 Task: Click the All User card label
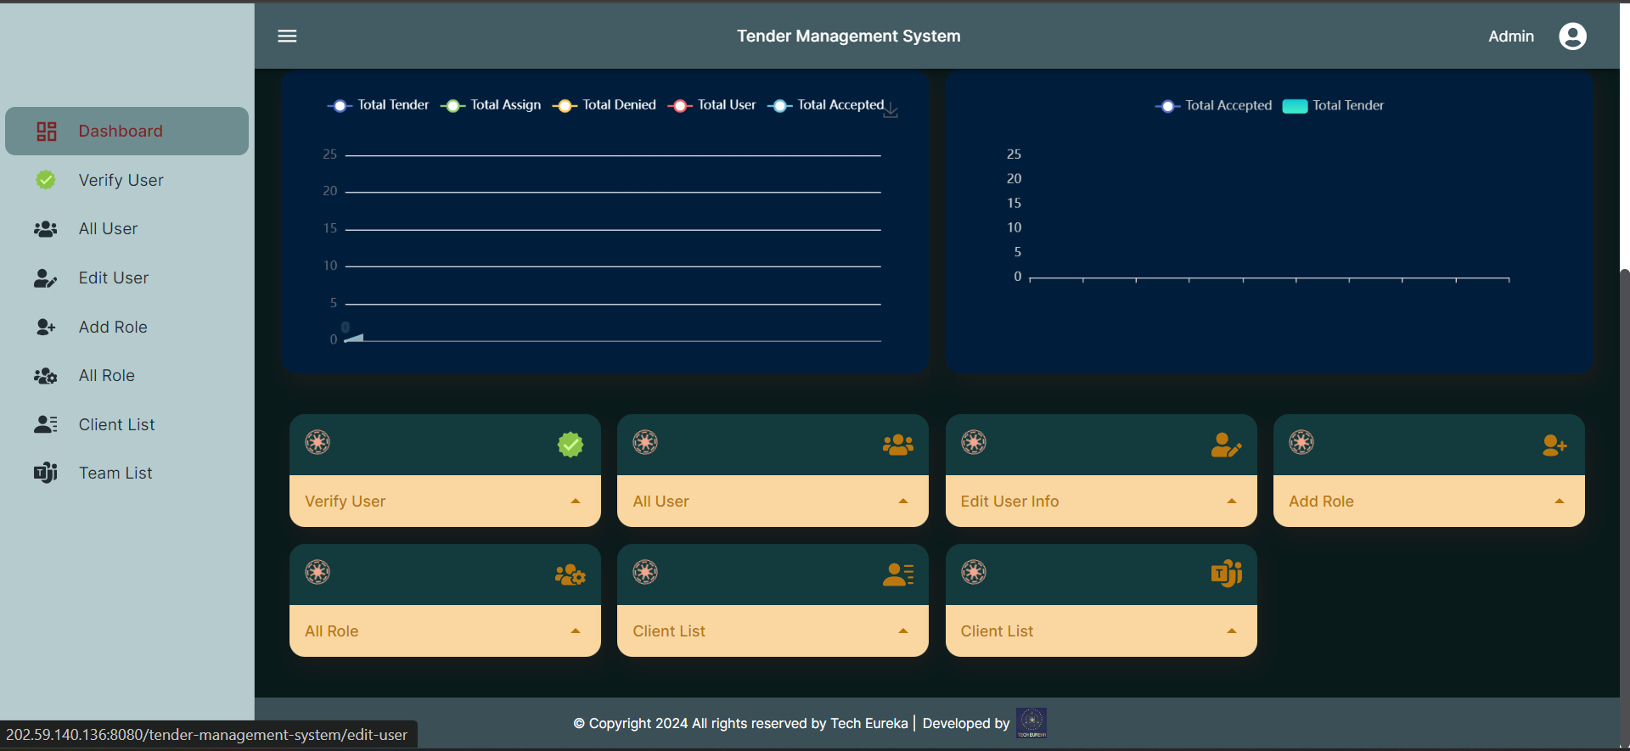click(661, 502)
